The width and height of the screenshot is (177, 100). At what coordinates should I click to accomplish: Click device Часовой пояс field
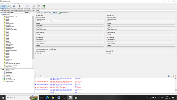pyautogui.click(x=70, y=21)
